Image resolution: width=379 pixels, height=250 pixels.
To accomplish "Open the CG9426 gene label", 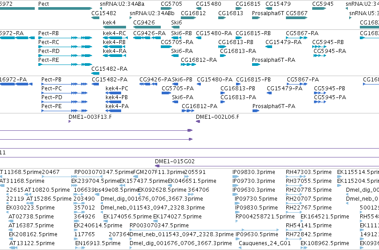I will 144,22.
